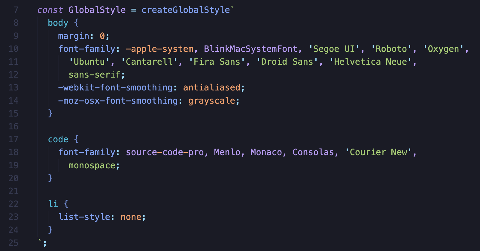Click the 'Segoe UI' string
The height and width of the screenshot is (251, 480).
point(334,49)
